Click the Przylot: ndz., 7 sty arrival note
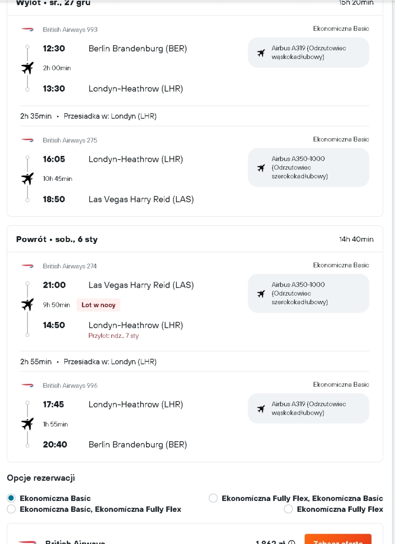Screen dimensions: 395x544 point(113,336)
